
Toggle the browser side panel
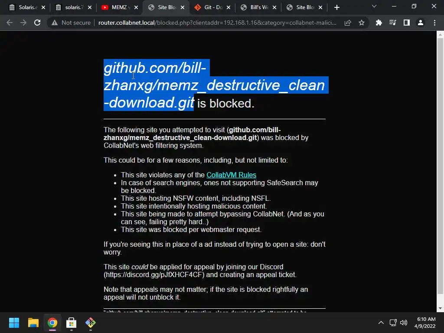tap(407, 23)
